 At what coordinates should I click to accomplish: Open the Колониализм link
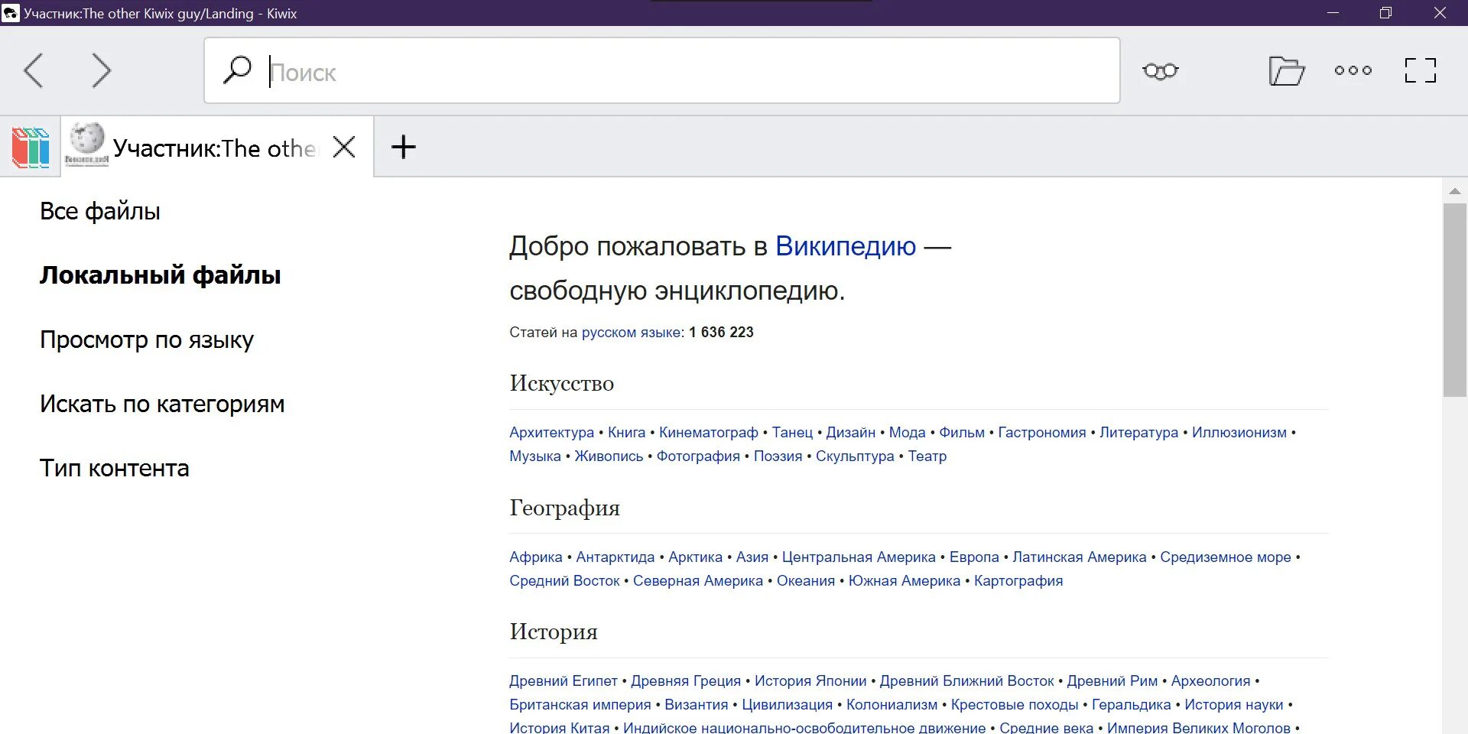pyautogui.click(x=892, y=705)
